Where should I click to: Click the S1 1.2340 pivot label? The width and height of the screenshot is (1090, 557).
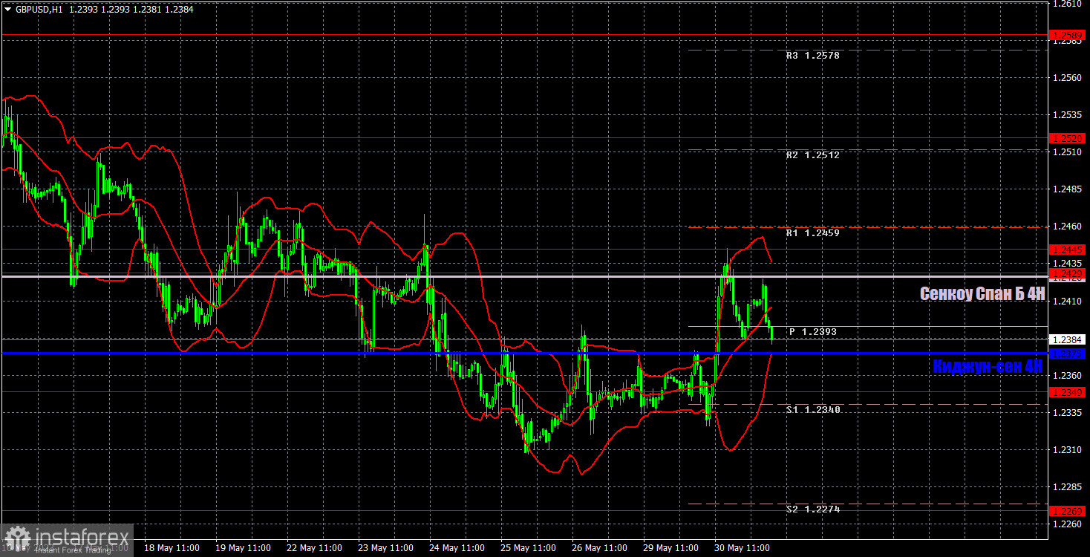coord(812,410)
